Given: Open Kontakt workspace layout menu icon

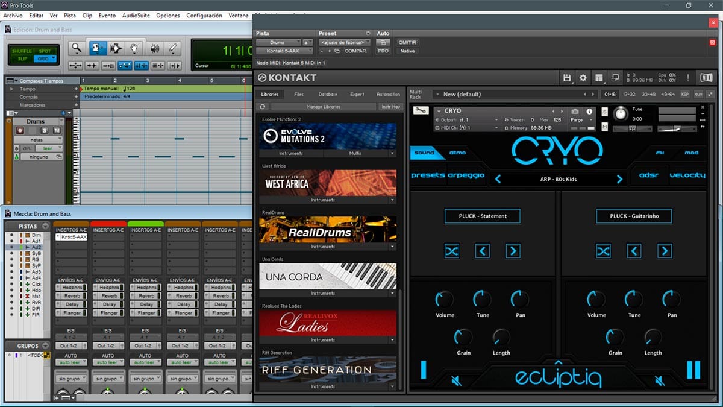Looking at the screenshot, I should click(599, 78).
